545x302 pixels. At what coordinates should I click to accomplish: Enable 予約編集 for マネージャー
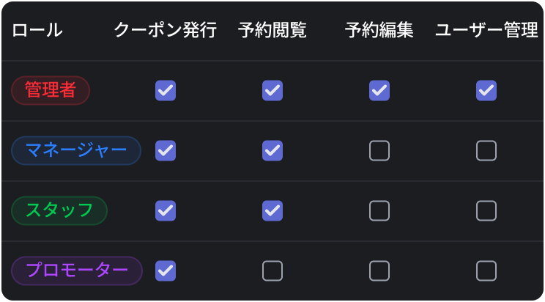pos(379,151)
